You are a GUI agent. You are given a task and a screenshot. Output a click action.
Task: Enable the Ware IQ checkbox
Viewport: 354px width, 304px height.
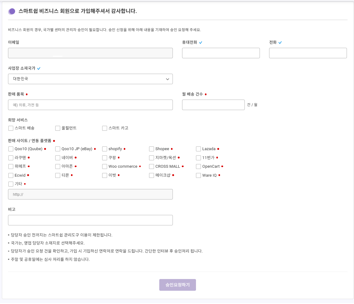[198, 175]
